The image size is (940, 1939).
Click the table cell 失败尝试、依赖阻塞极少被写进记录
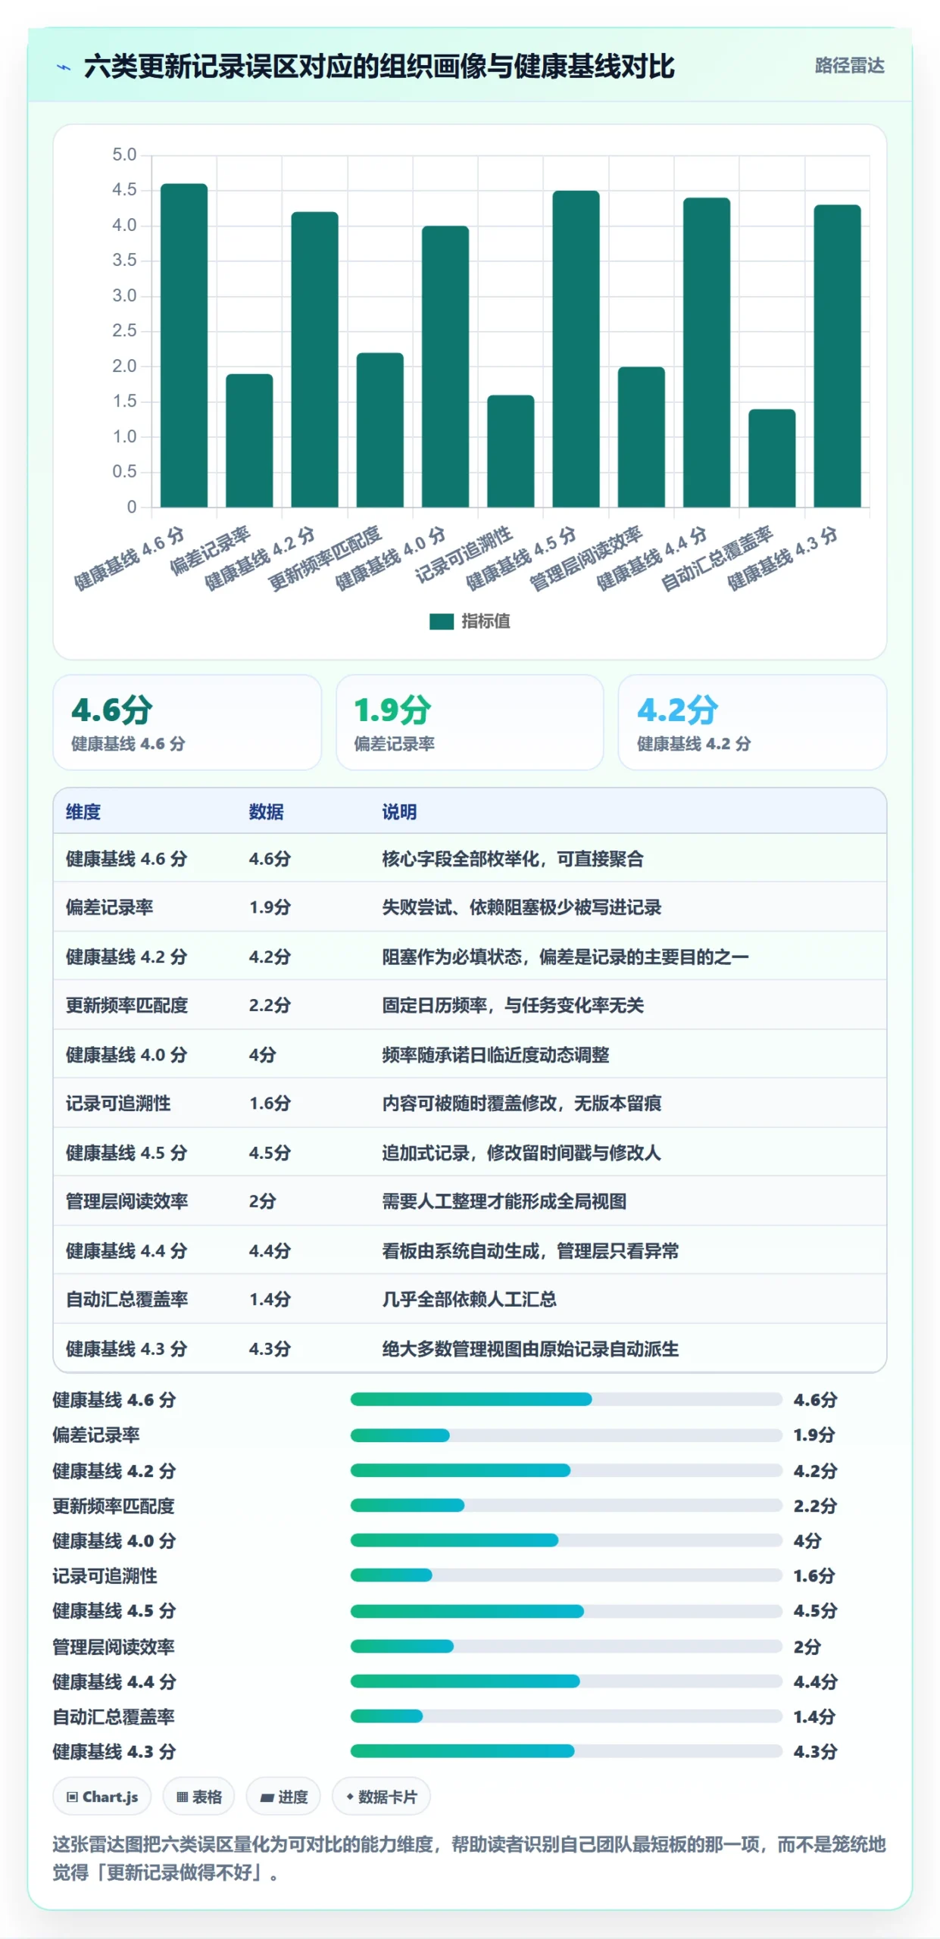pos(521,907)
